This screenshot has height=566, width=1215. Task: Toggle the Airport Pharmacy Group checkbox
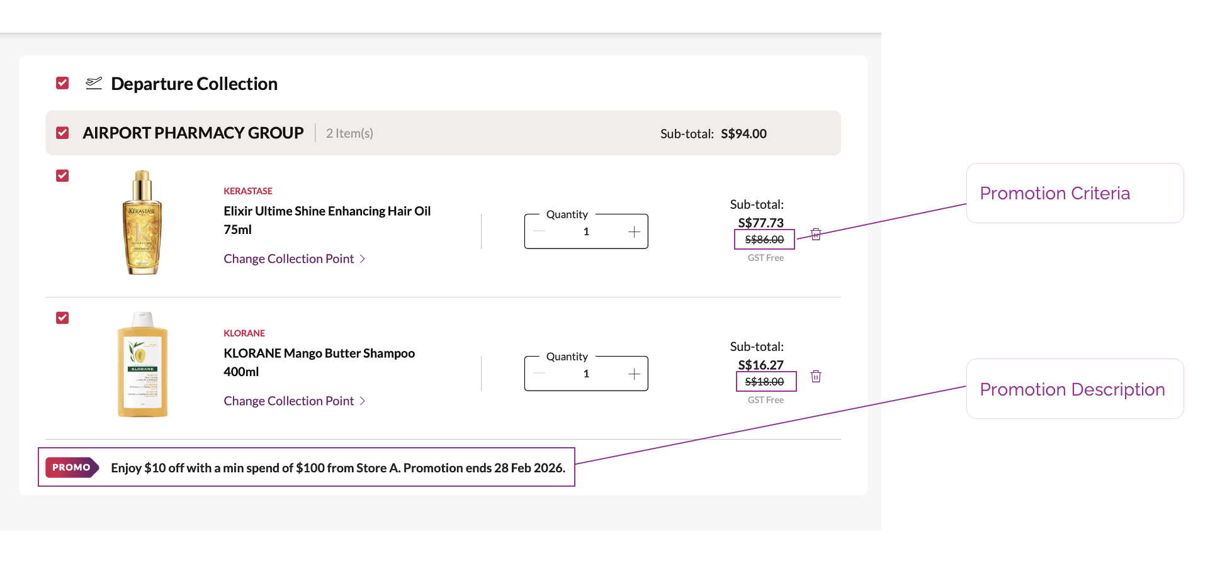tap(62, 133)
